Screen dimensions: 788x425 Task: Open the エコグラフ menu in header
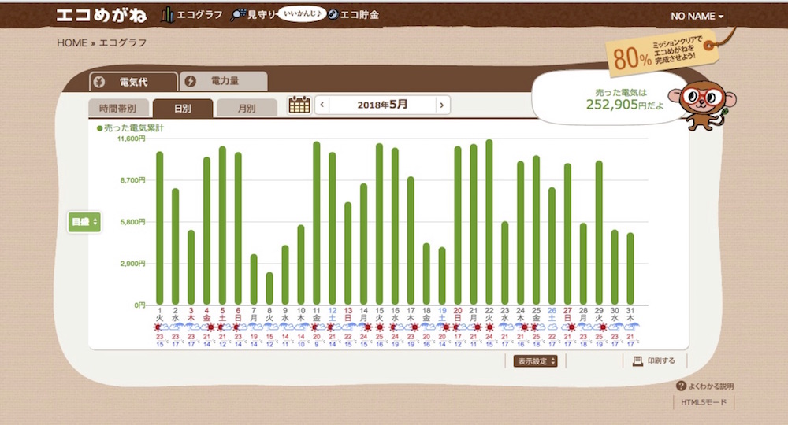click(x=191, y=15)
